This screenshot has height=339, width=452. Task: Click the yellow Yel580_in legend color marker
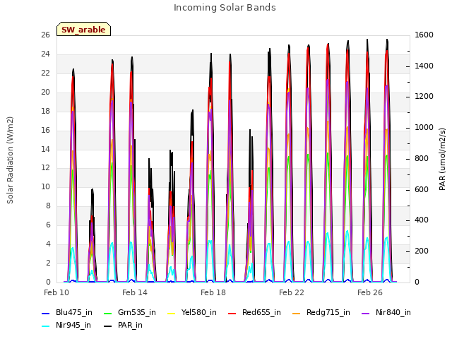point(171,314)
